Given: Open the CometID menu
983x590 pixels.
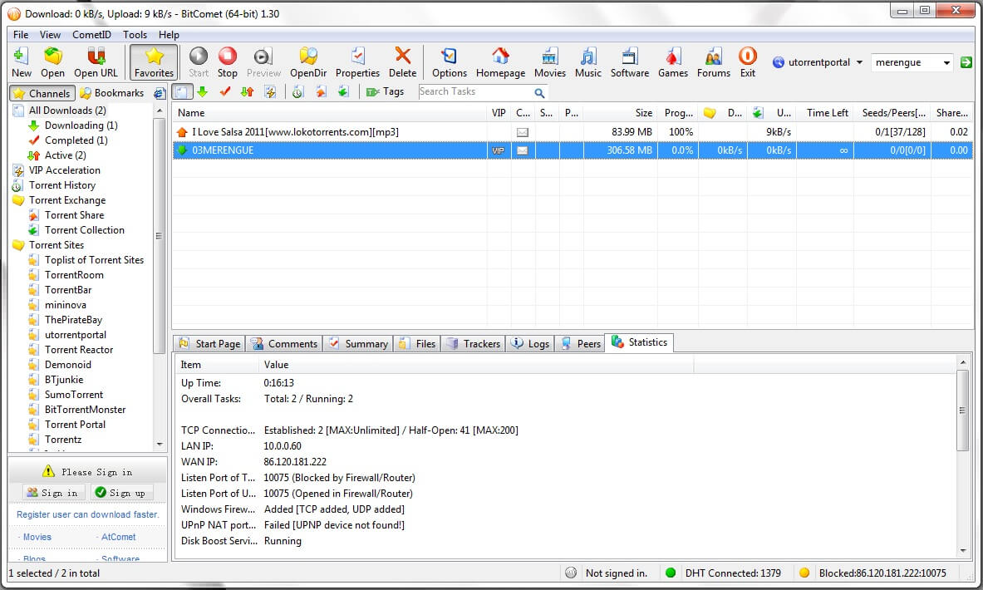Looking at the screenshot, I should coord(91,34).
